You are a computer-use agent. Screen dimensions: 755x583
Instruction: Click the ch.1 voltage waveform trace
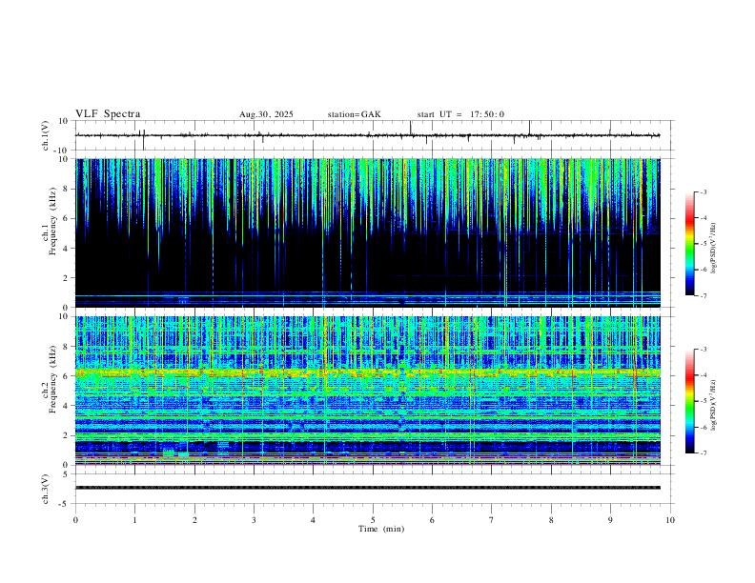(x=367, y=135)
